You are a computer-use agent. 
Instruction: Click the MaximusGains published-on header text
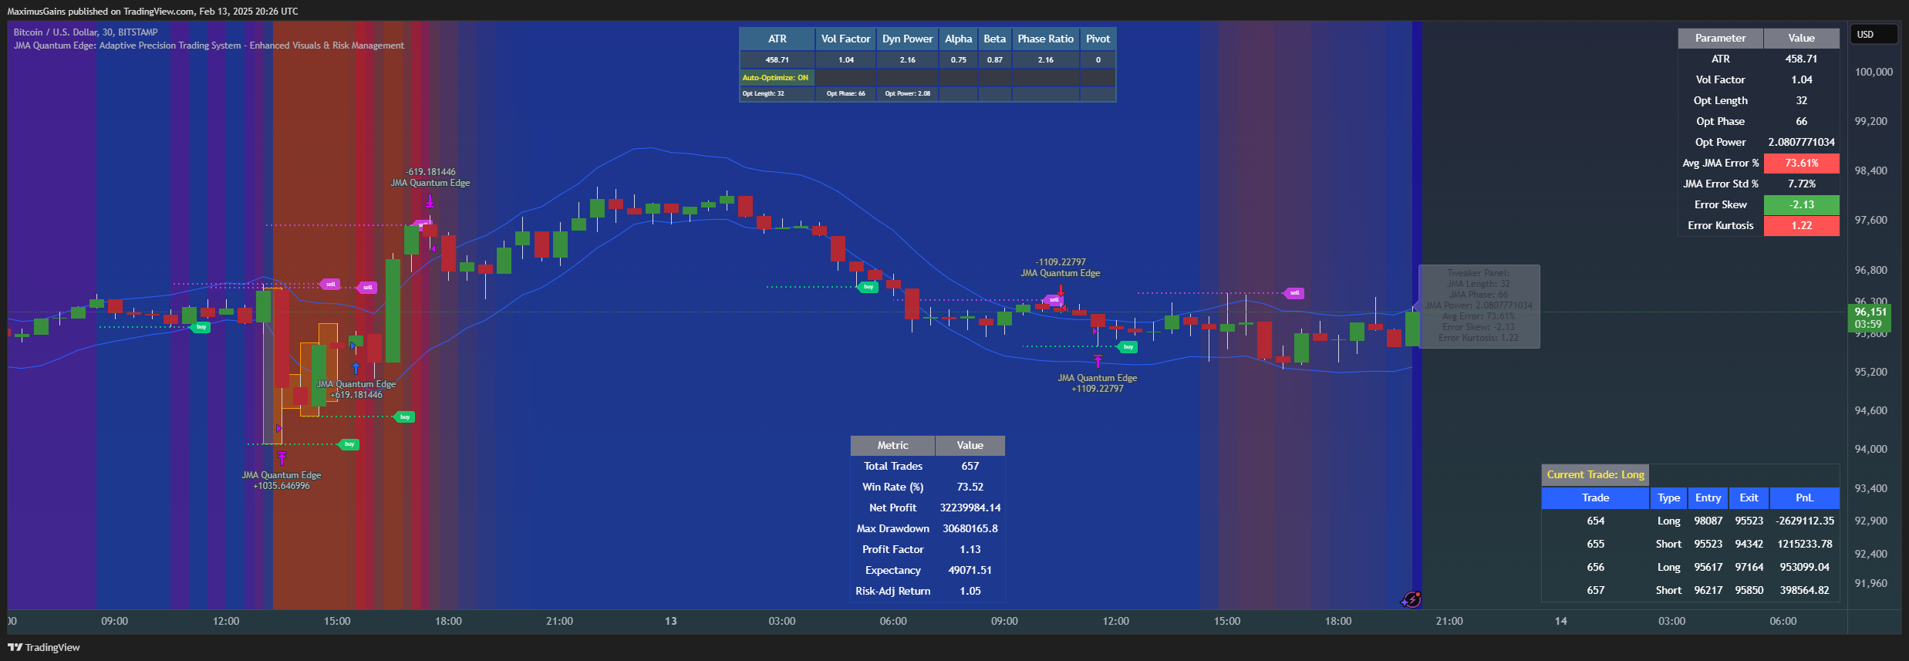pyautogui.click(x=153, y=11)
